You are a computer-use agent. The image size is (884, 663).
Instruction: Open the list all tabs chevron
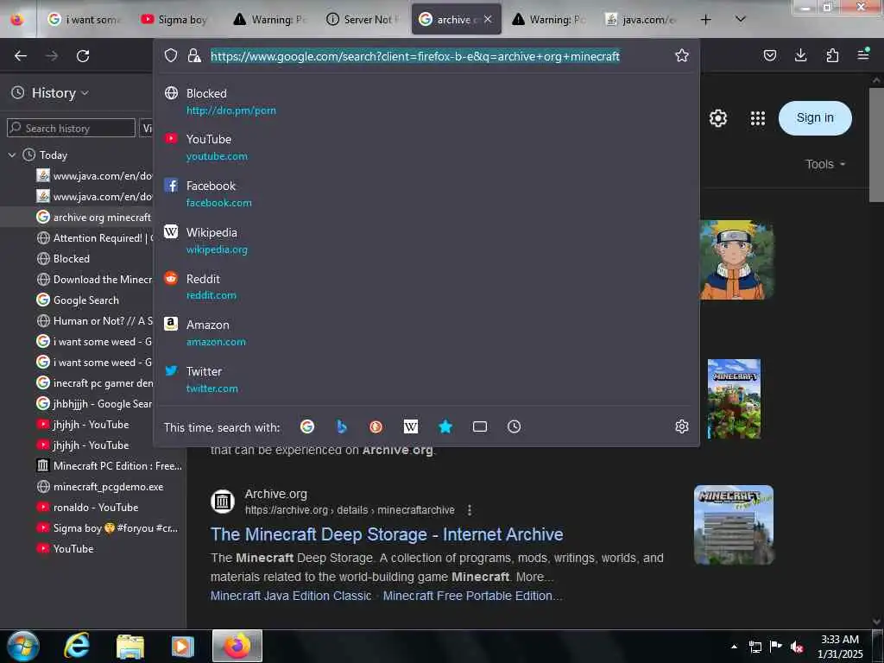741,19
